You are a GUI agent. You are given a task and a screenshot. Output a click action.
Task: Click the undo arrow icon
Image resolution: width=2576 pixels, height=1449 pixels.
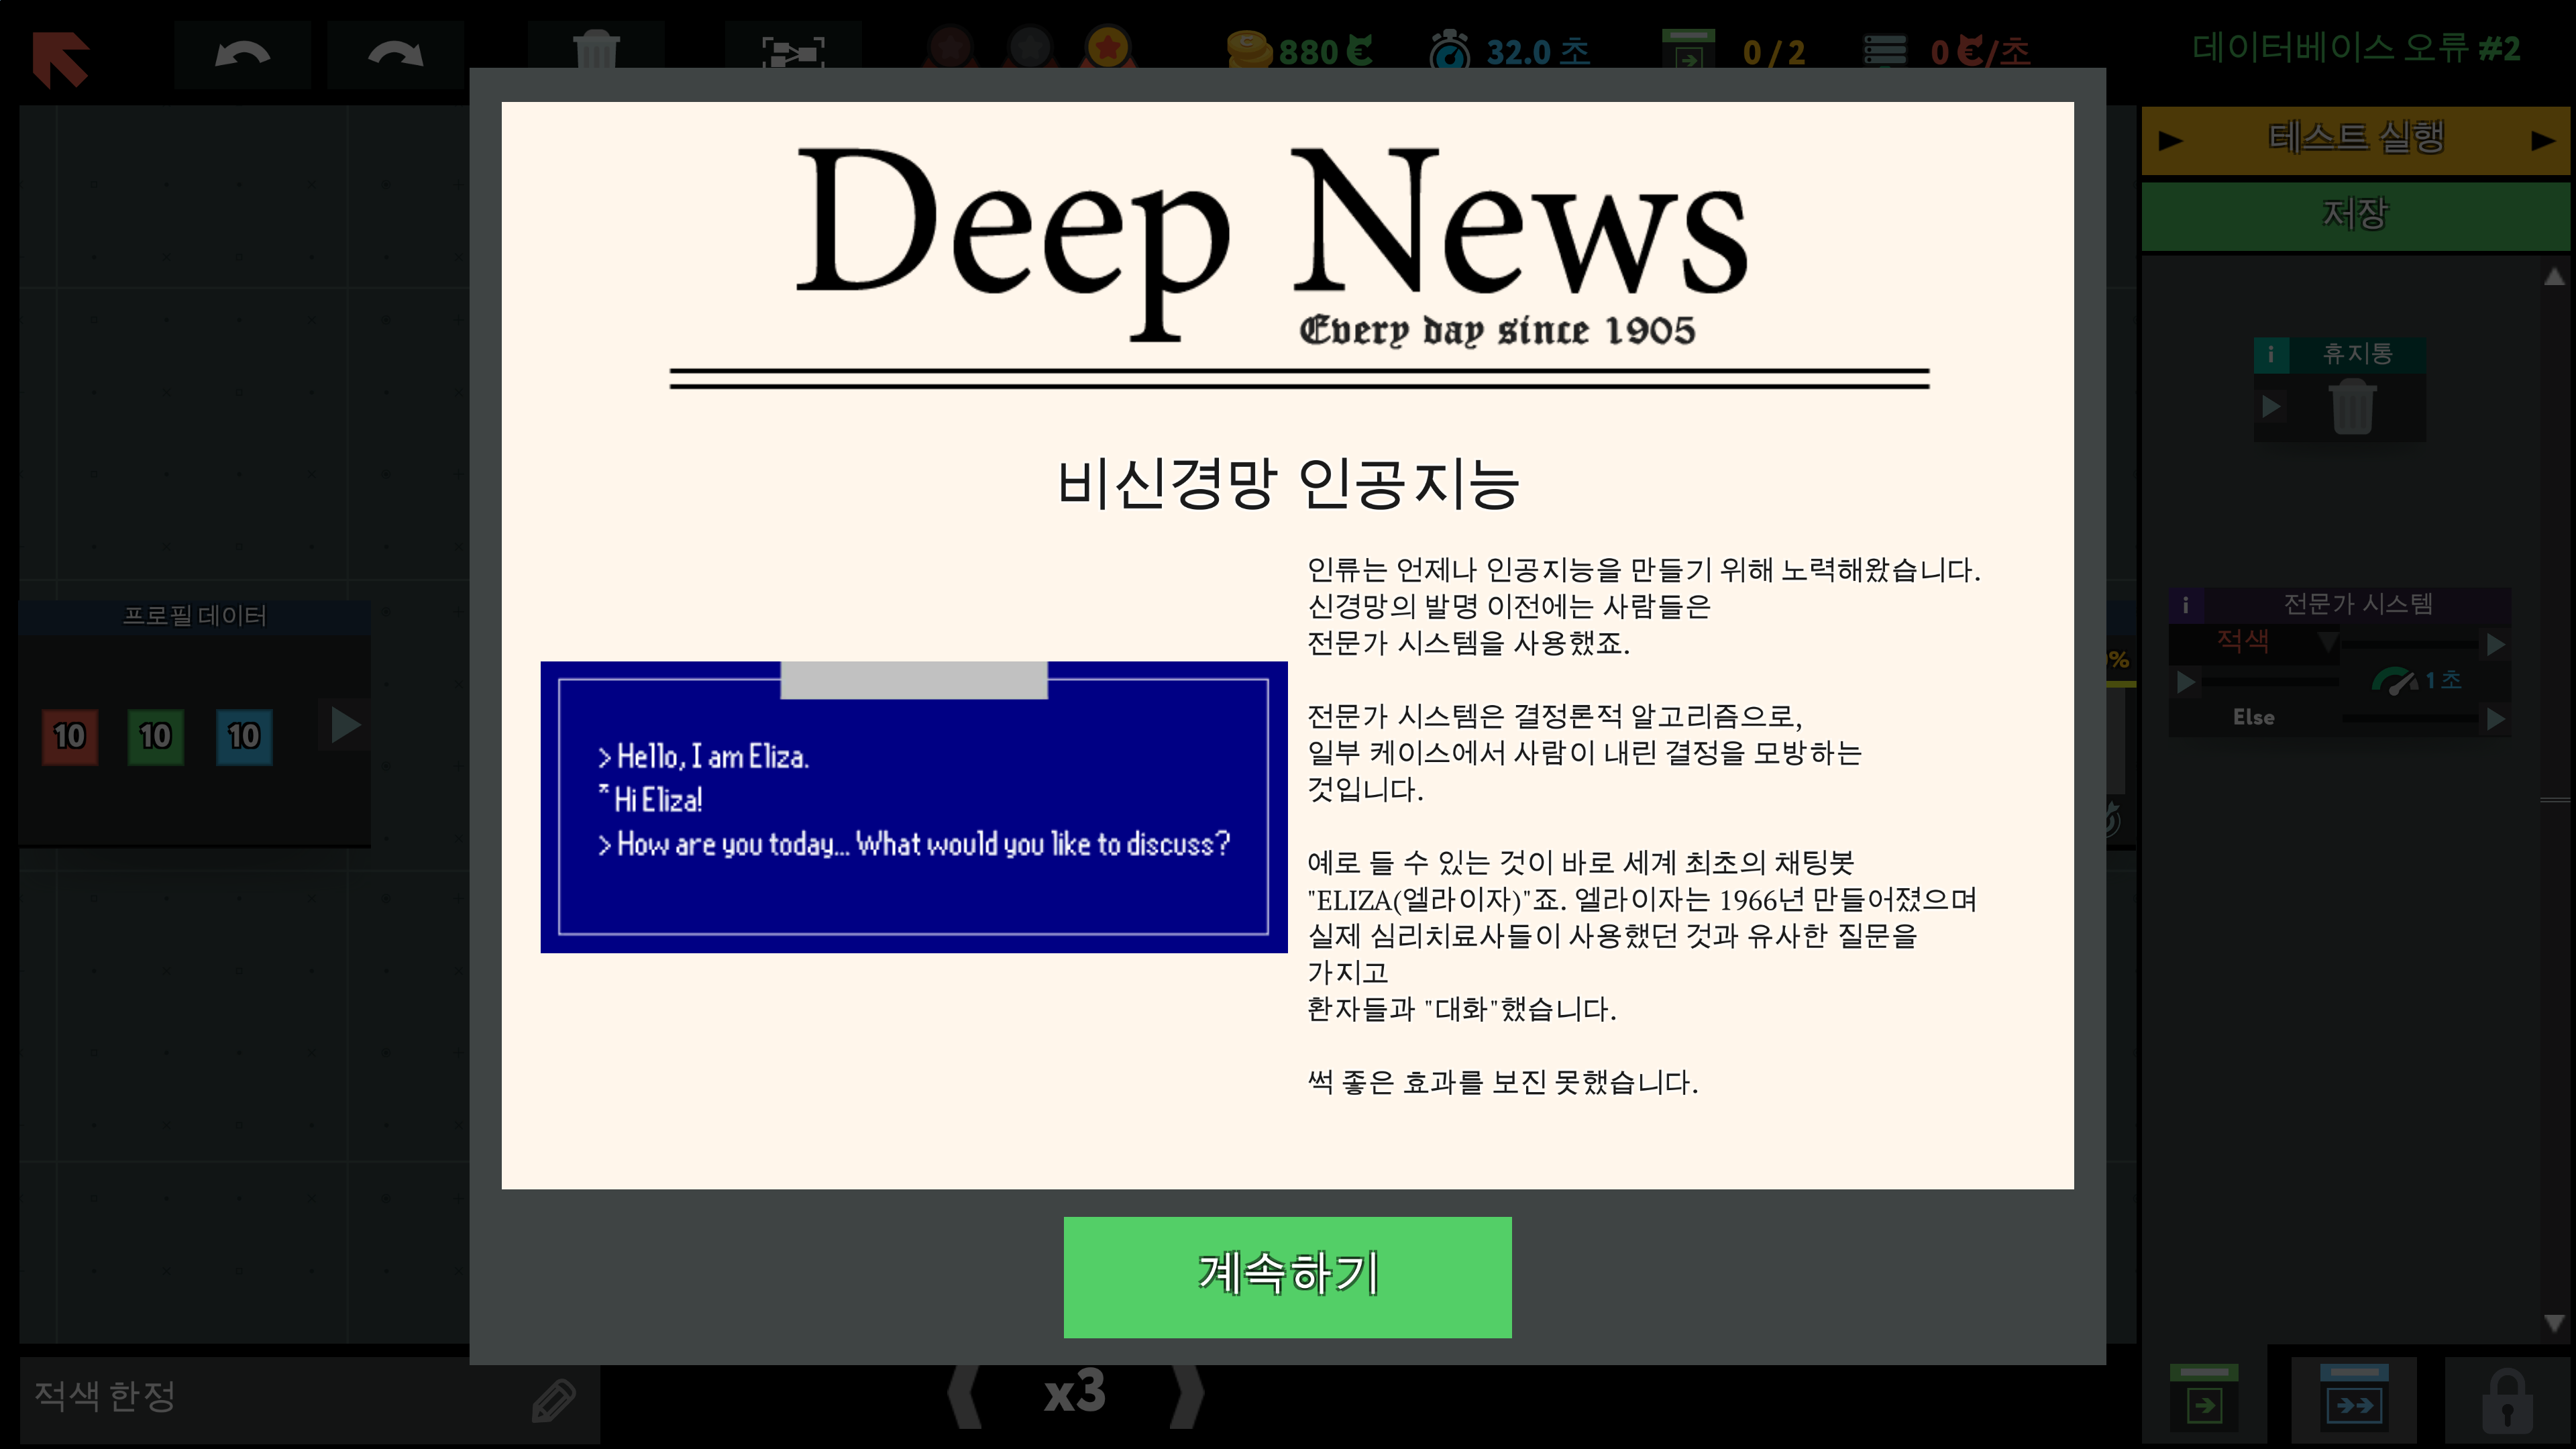tap(242, 55)
